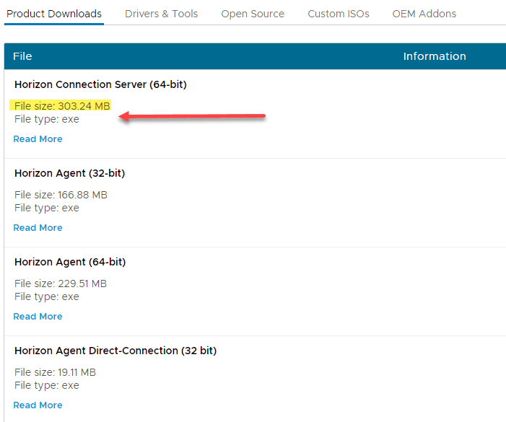Click the File column header
This screenshot has width=506, height=422.
click(x=22, y=56)
